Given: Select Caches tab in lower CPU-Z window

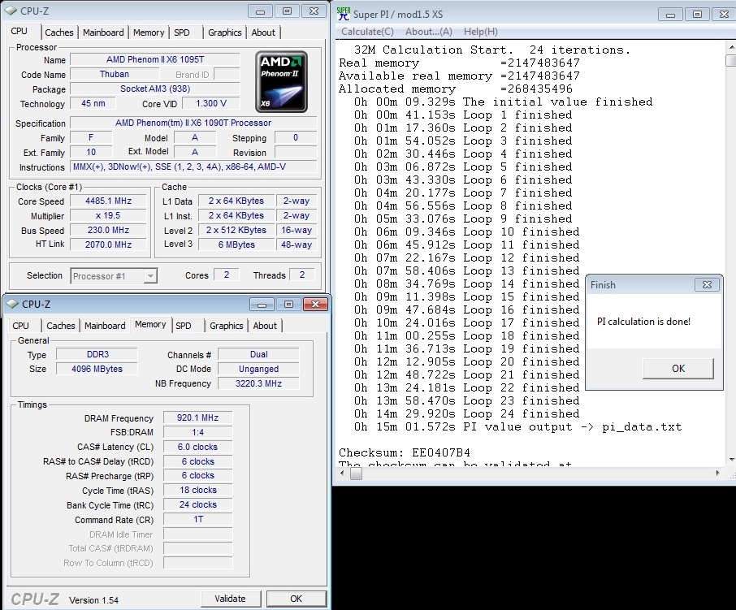Looking at the screenshot, I should (x=61, y=326).
